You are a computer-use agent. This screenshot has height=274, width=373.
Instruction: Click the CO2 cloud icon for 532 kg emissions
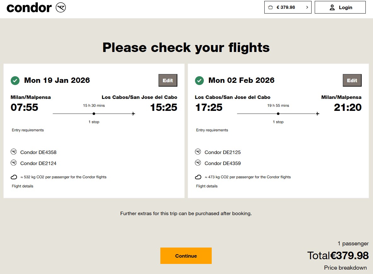(14, 177)
